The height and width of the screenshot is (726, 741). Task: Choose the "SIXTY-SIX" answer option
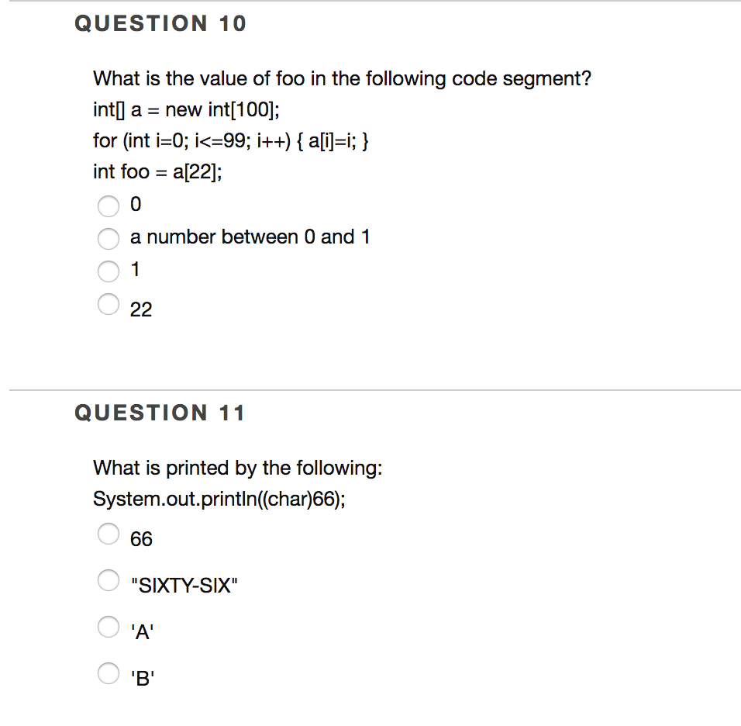109,580
